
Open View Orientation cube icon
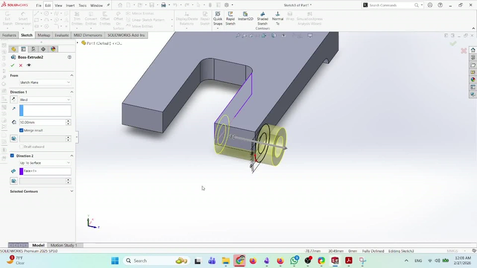[x=264, y=36]
